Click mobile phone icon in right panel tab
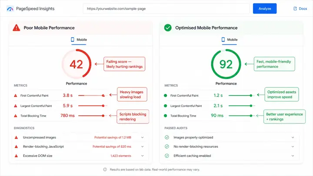 [223, 40]
